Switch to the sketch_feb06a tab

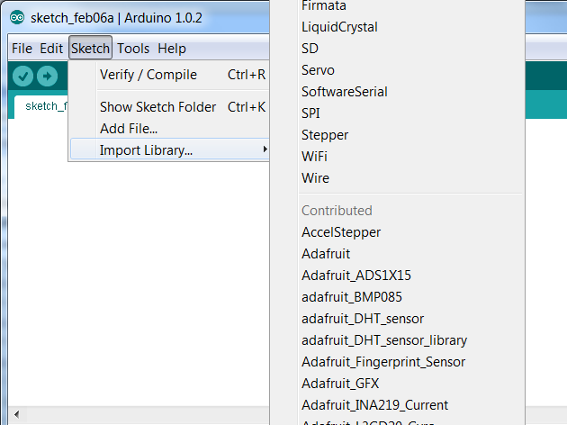[40, 106]
